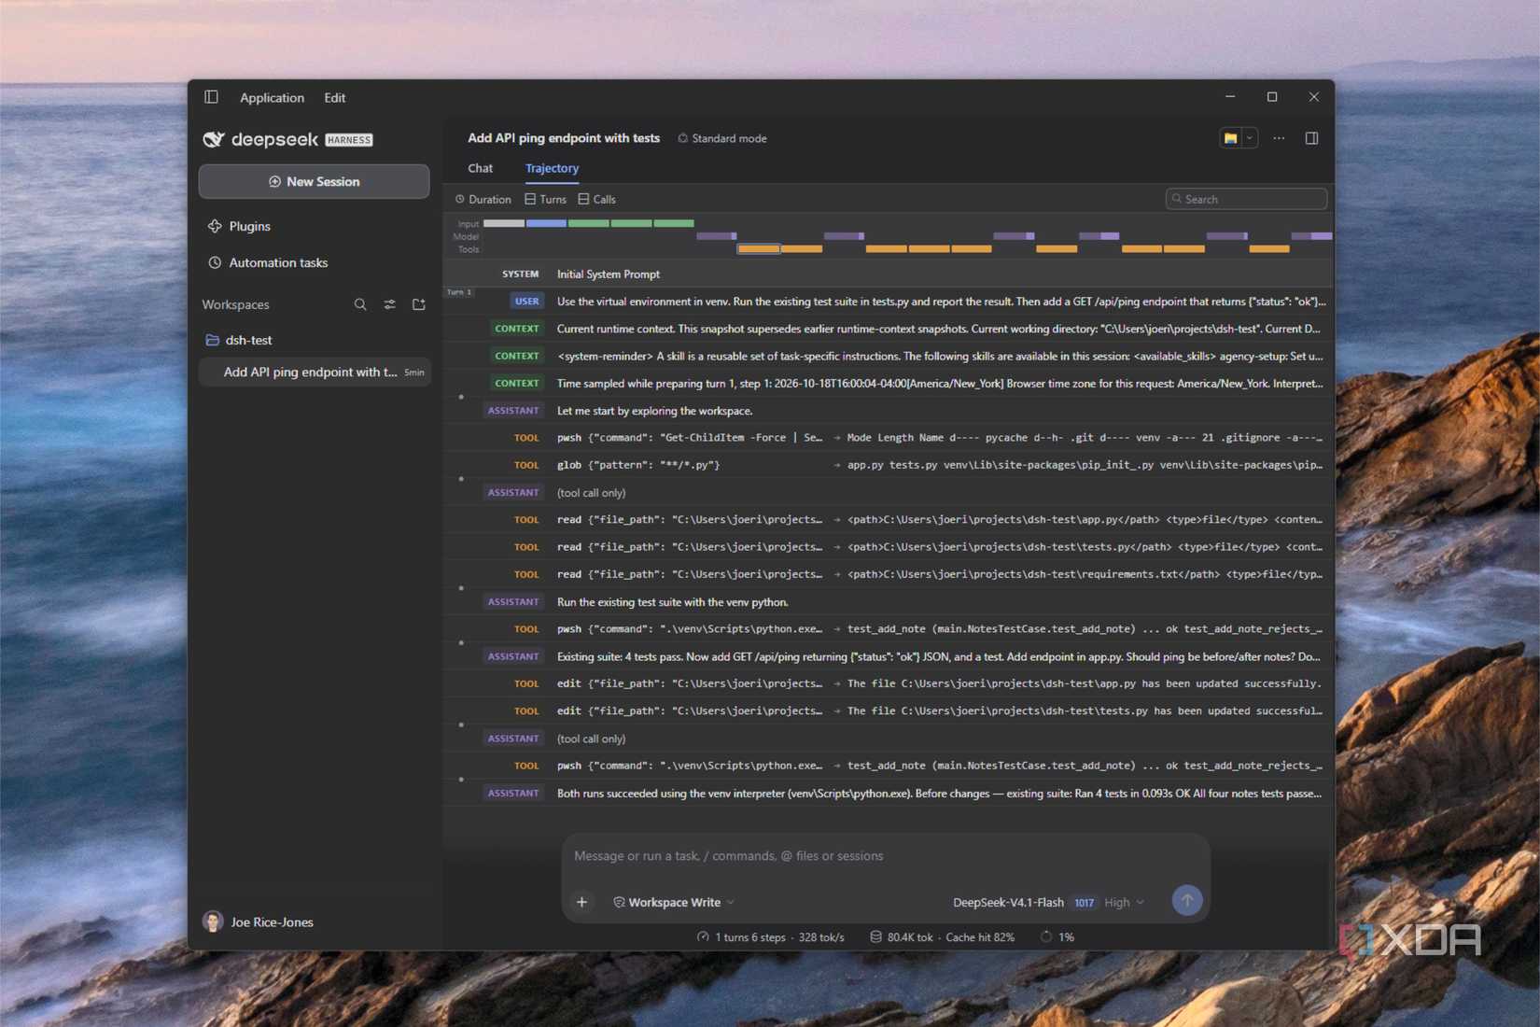The width and height of the screenshot is (1540, 1027).
Task: Toggle the Turns grouping option
Action: tap(546, 199)
